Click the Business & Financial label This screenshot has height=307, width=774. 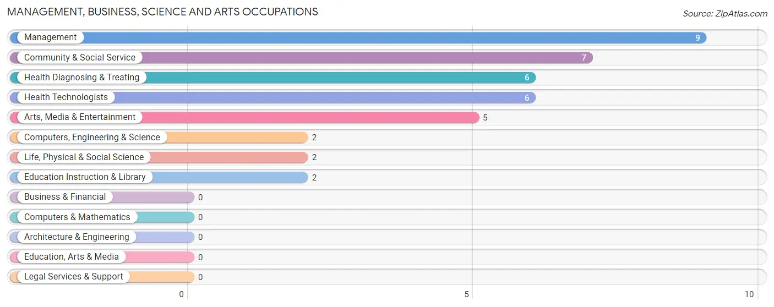tap(65, 197)
